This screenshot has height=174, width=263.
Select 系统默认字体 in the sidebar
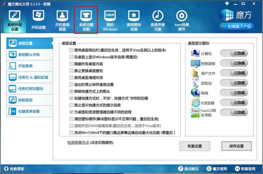pyautogui.click(x=30, y=55)
